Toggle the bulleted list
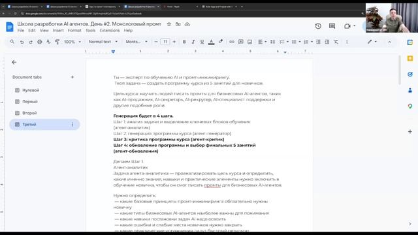Viewport: 418px width, 235px height. (294, 42)
